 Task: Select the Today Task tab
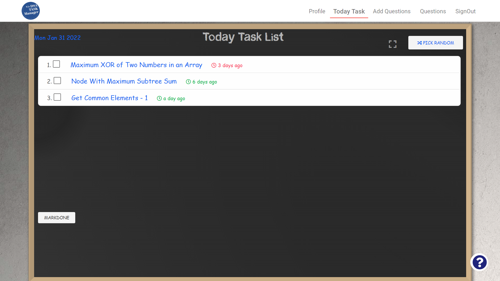[349, 11]
